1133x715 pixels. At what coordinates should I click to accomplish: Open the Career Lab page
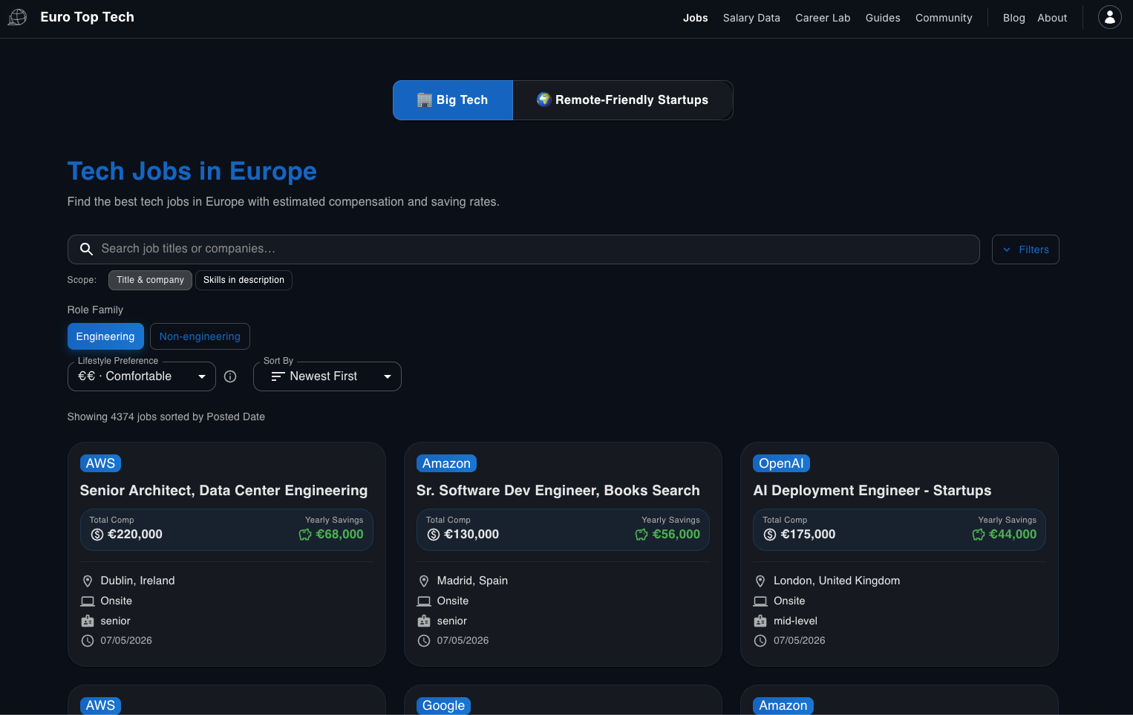coord(823,18)
